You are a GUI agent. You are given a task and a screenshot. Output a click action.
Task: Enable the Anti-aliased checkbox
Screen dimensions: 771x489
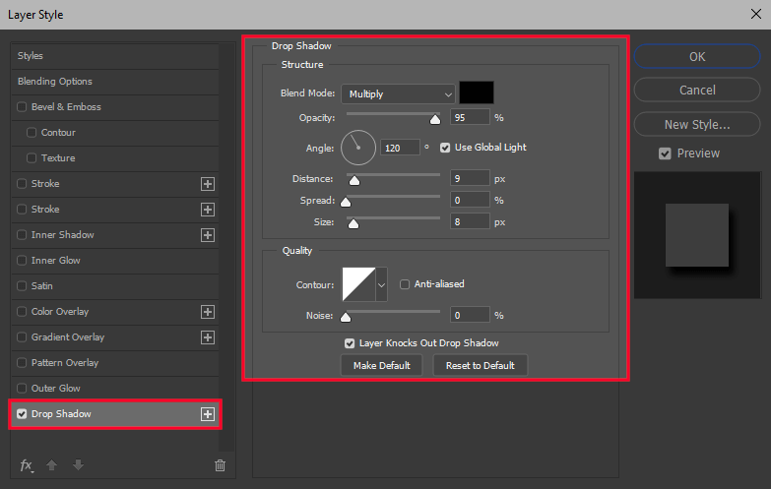click(405, 284)
